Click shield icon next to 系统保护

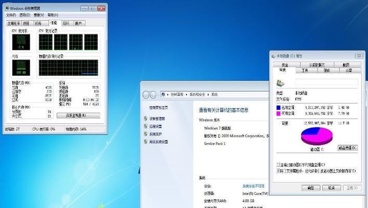coord(146,134)
